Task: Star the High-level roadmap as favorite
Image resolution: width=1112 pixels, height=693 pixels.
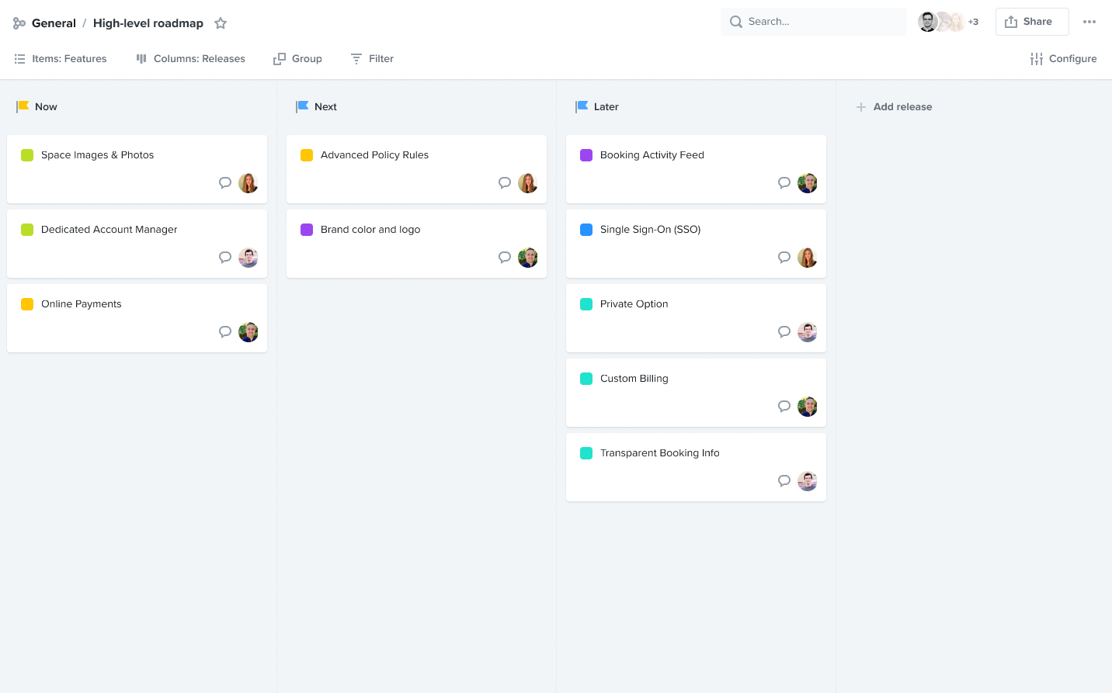Action: 221,23
